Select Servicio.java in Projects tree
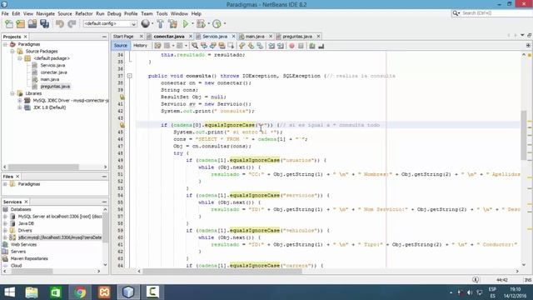 pyautogui.click(x=52, y=65)
